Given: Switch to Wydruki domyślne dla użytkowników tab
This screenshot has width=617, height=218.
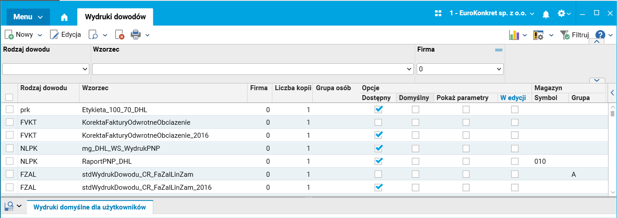Looking at the screenshot, I should pos(90,207).
